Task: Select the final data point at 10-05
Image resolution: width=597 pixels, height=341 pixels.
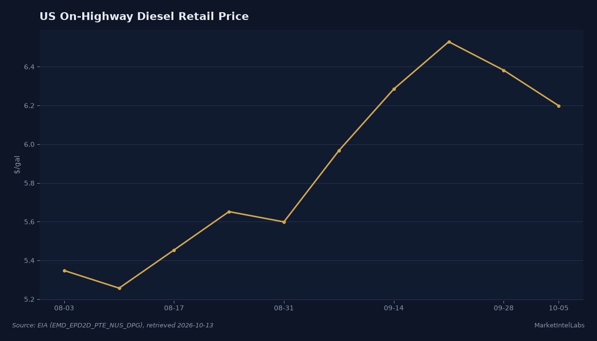Action: (559, 106)
